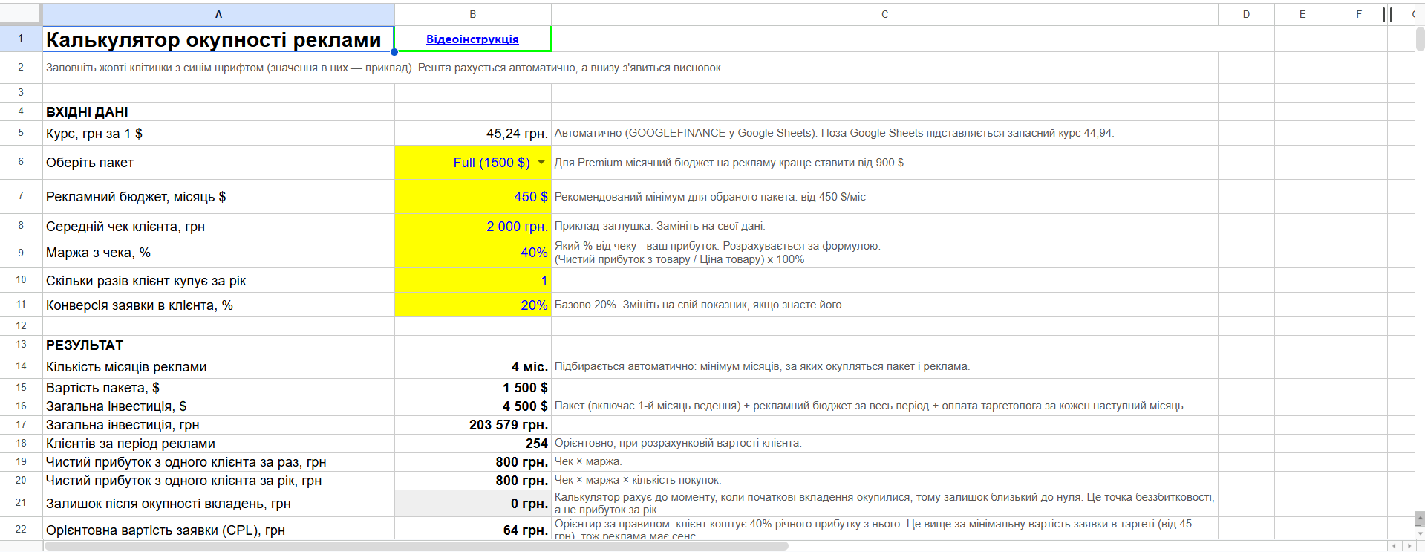This screenshot has width=1425, height=552.
Task: Select the ad budget cell 450 $
Action: click(473, 197)
